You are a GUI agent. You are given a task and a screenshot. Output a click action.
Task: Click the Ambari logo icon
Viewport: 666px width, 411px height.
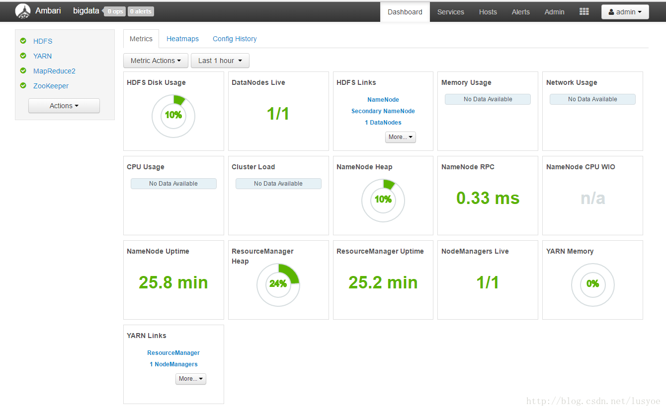(22, 11)
